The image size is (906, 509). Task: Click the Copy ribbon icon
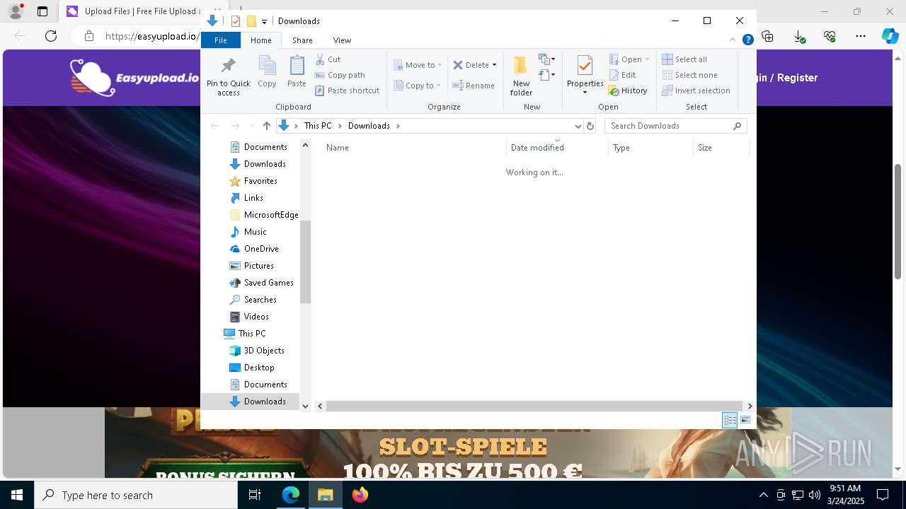(267, 72)
